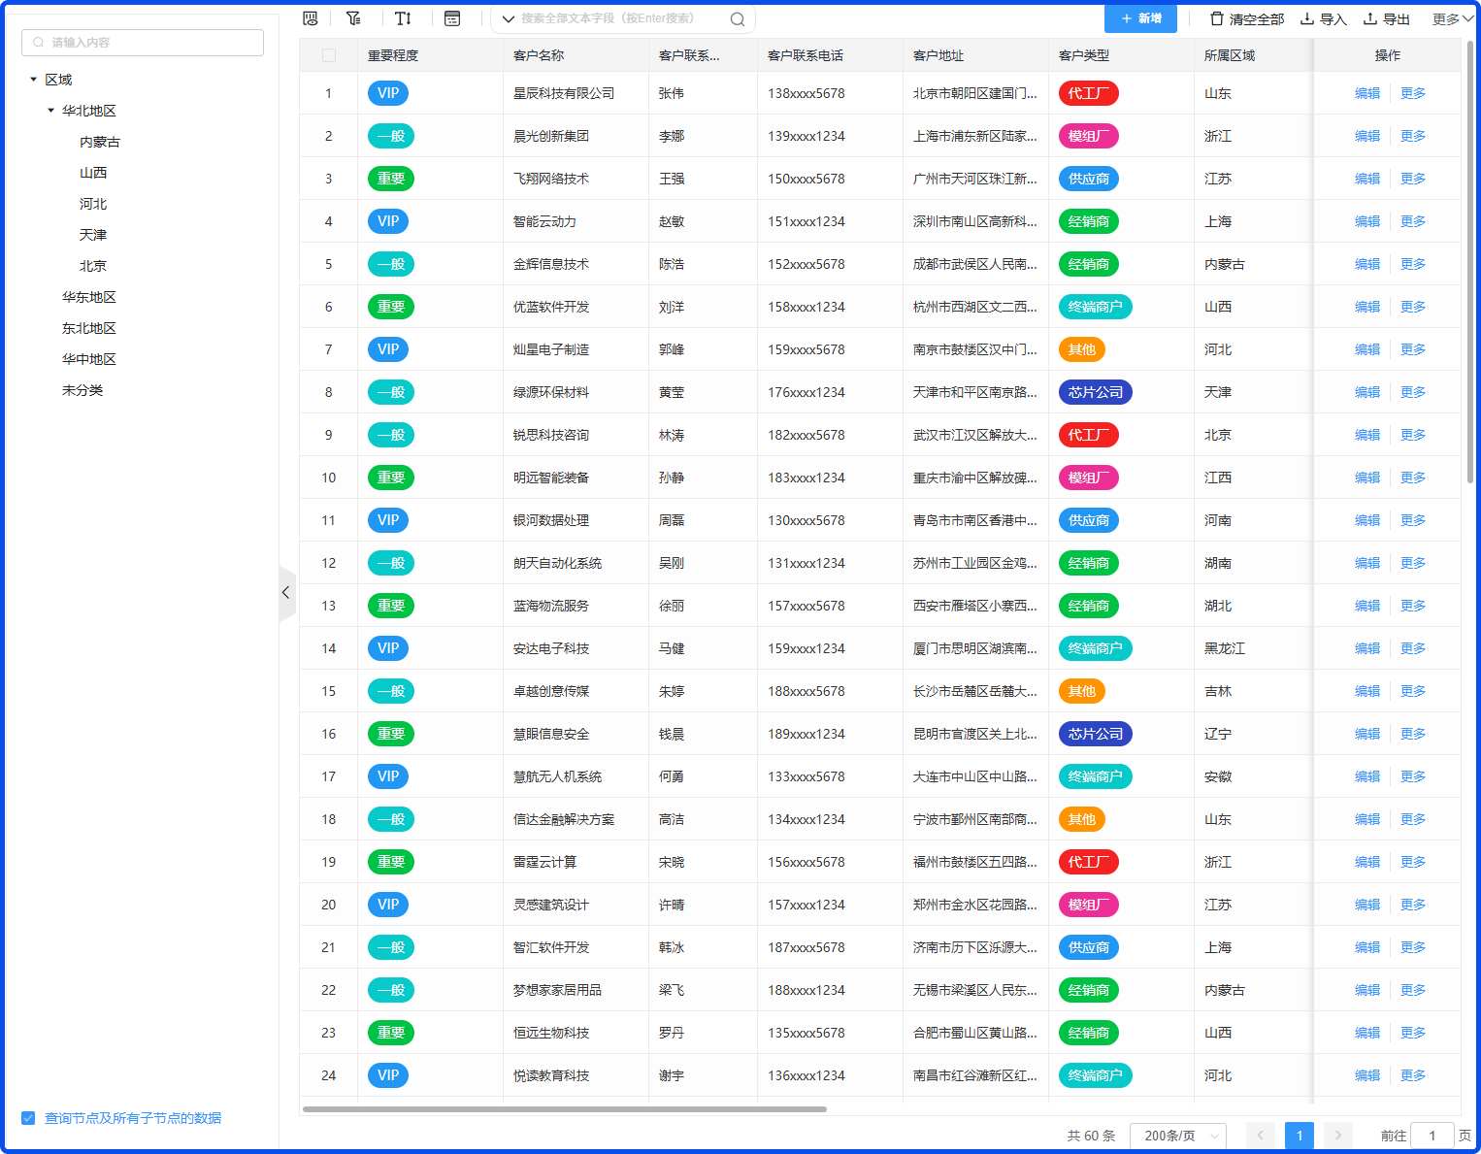Expand the 更多 dropdown in top toolbar

click(1450, 19)
